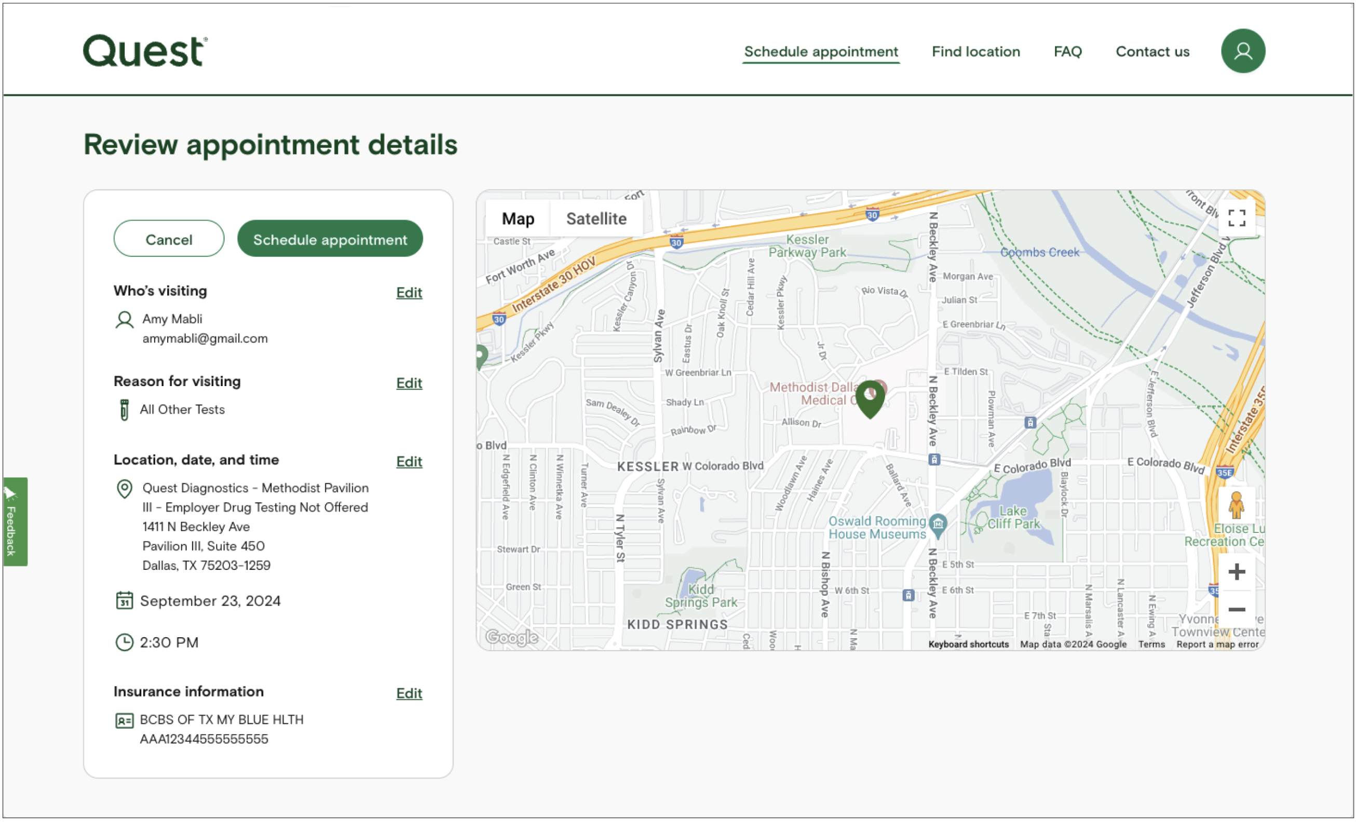Click the Coombs Creek map label

pyautogui.click(x=1039, y=253)
